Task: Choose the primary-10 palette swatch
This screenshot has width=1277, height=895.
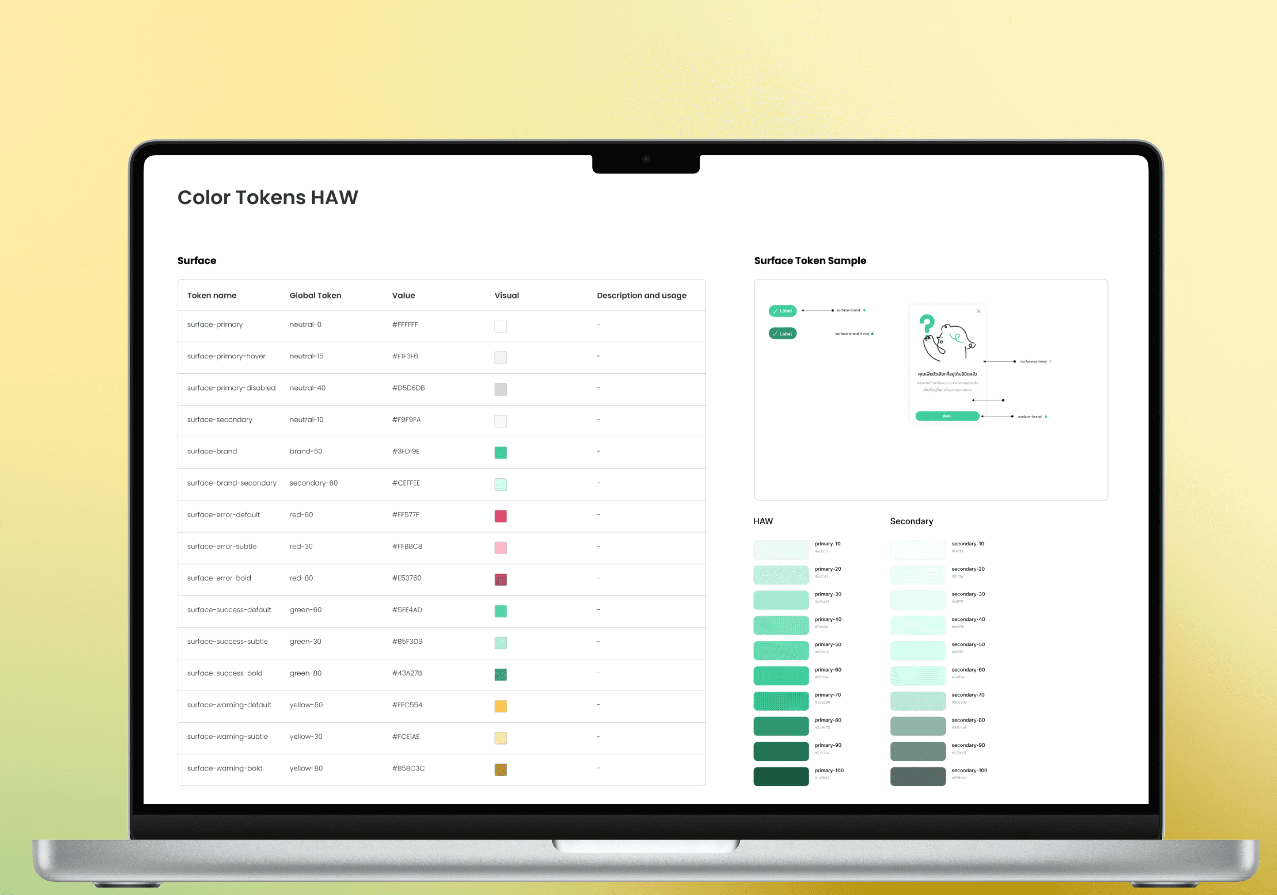Action: coord(781,549)
